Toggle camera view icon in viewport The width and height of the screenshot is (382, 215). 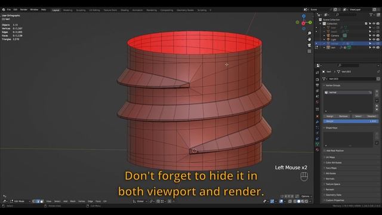click(309, 45)
